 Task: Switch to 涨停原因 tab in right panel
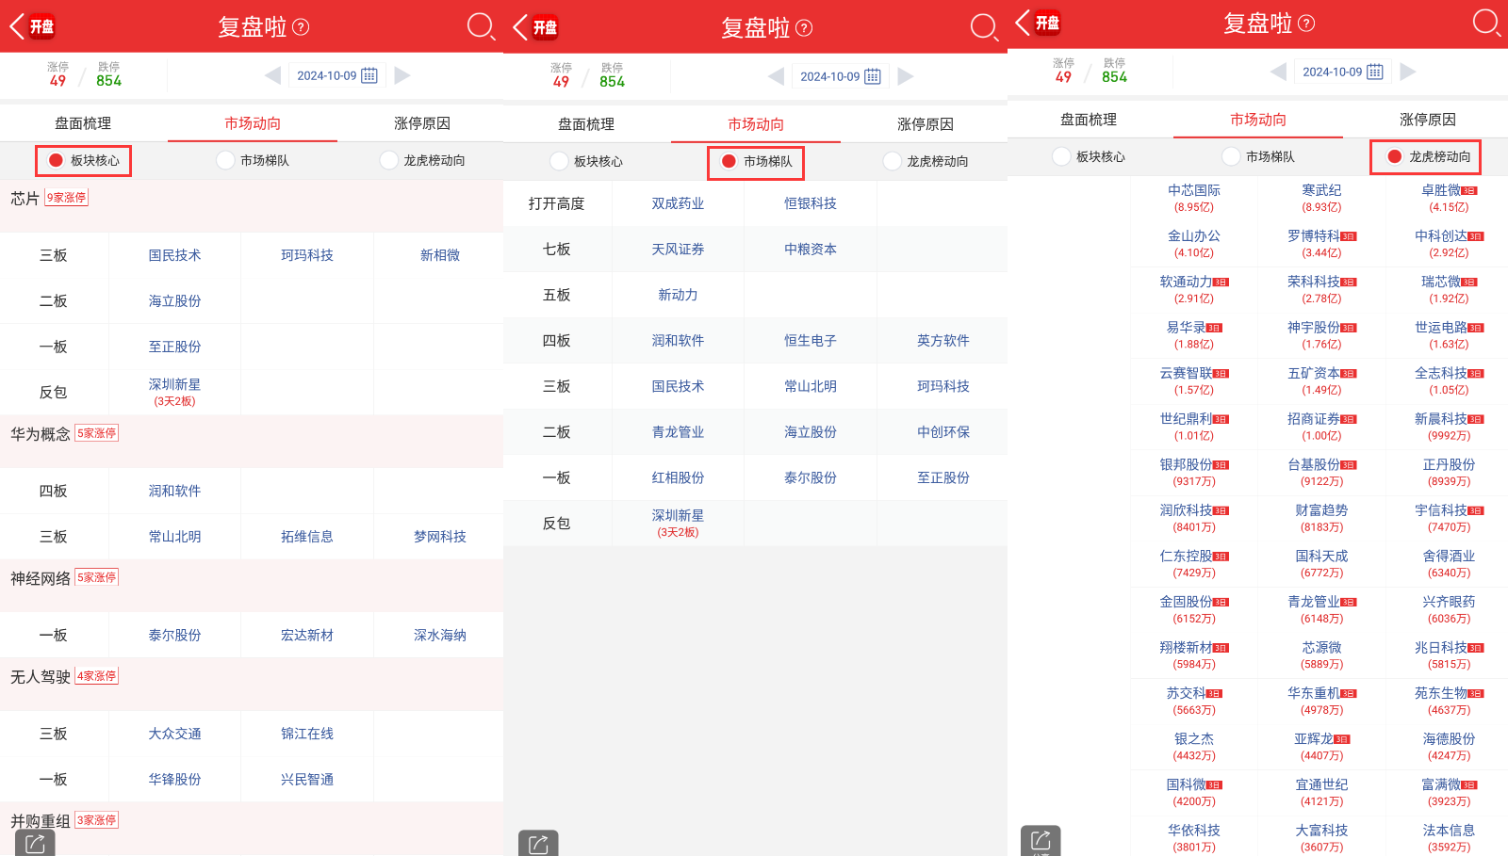pos(1428,120)
